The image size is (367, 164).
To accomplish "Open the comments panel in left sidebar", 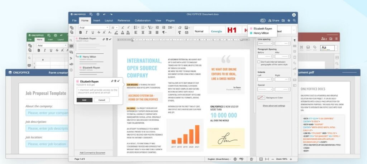I will click(x=71, y=46).
